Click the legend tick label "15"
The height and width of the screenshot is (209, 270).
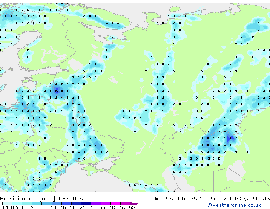[x=63, y=207]
